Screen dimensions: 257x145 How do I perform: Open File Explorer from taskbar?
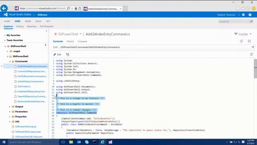tap(71, 142)
